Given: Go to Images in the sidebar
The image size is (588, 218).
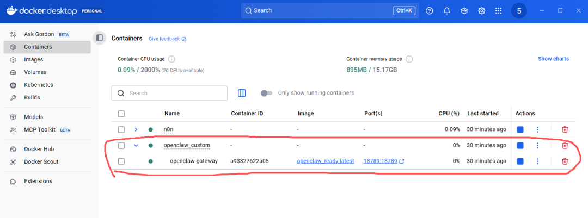Looking at the screenshot, I should point(33,59).
